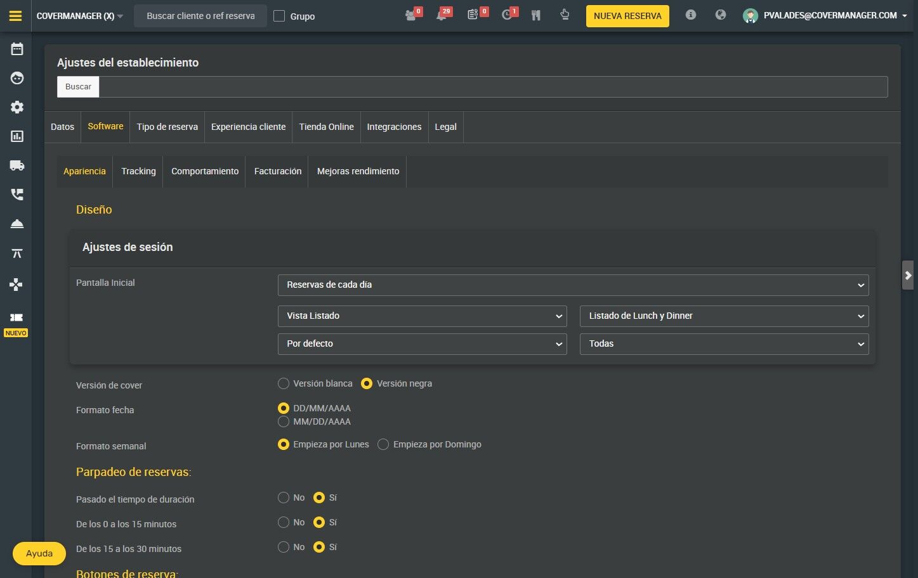Choose MM/DD/AAAA date format
The width and height of the screenshot is (918, 578).
click(x=284, y=421)
